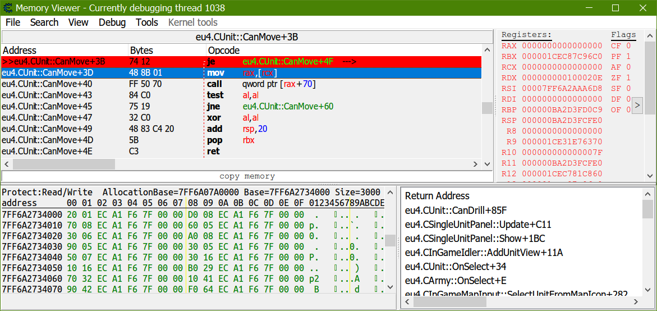The image size is (657, 311).
Task: Open the Kernel tools menu
Action: 193,22
